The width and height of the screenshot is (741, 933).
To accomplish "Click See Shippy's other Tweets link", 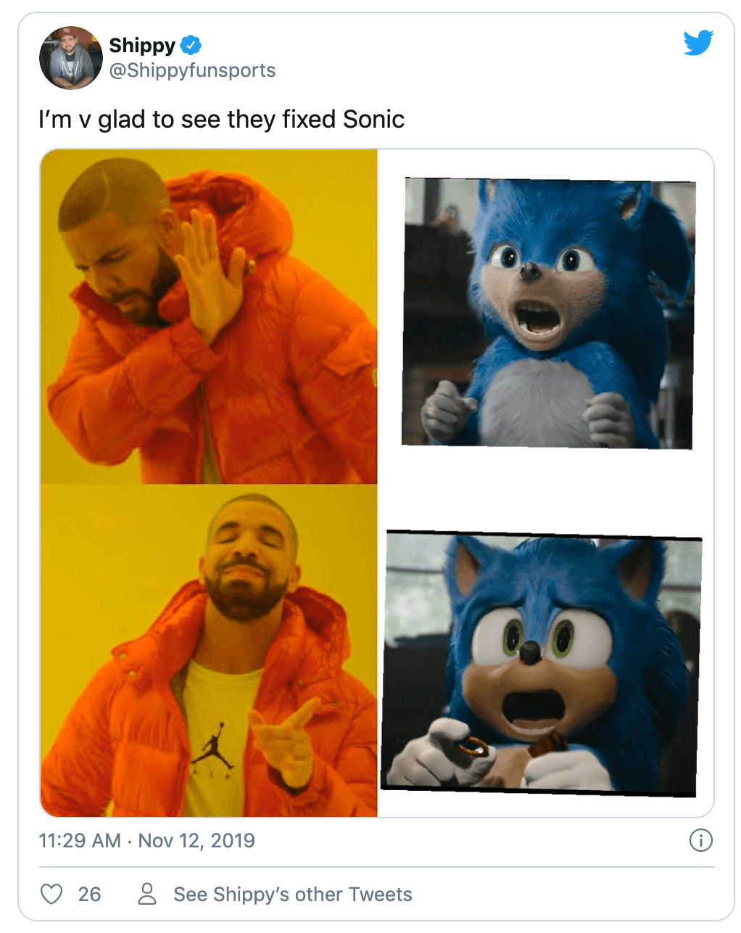I will [293, 894].
